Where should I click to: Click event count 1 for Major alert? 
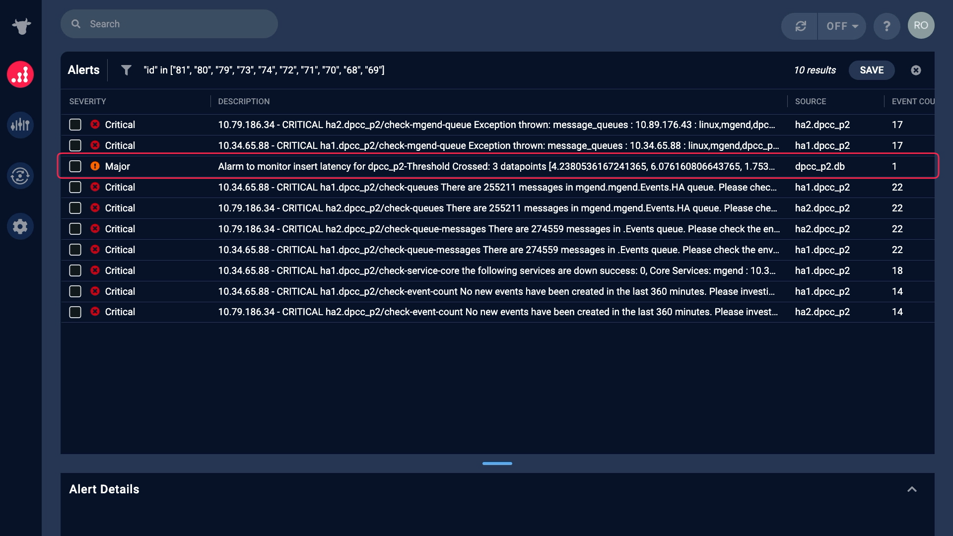pyautogui.click(x=894, y=166)
